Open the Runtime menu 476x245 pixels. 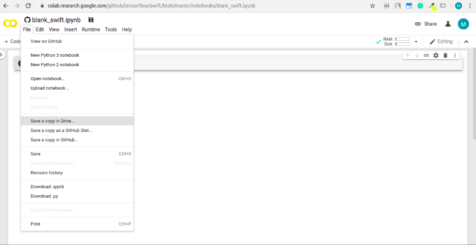coord(91,30)
